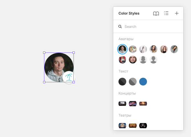Open the team library book icon
Screen dimensions: 191x137
click(x=156, y=13)
